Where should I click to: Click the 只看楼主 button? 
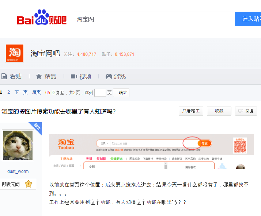click(x=191, y=111)
